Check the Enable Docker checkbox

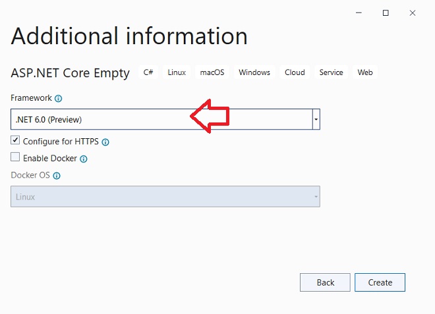pyautogui.click(x=15, y=157)
